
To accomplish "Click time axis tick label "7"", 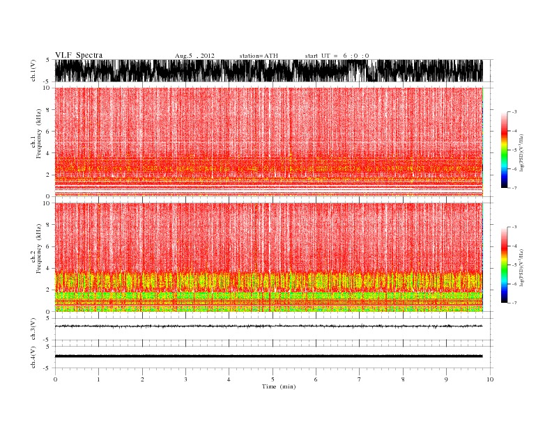I will pos(360,379).
